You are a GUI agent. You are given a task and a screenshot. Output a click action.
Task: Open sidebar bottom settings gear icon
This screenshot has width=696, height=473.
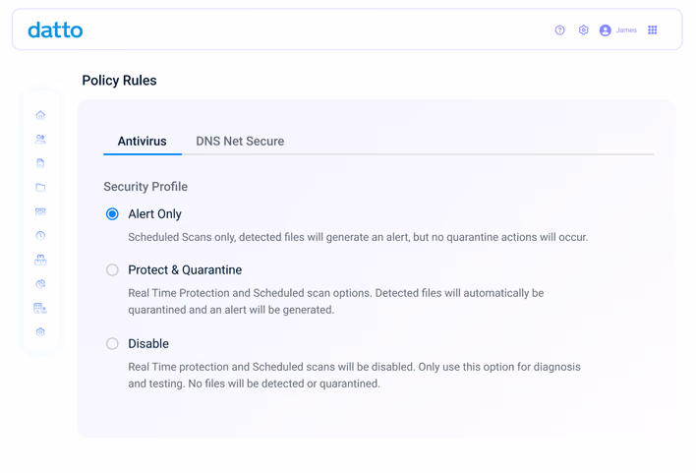[x=40, y=331]
